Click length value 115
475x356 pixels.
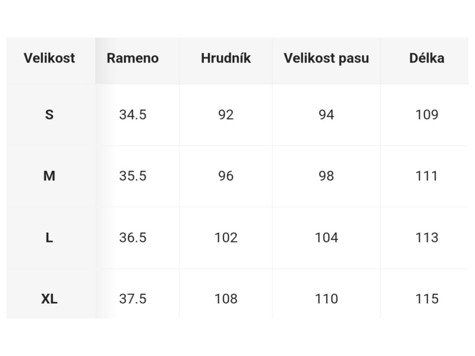427,299
